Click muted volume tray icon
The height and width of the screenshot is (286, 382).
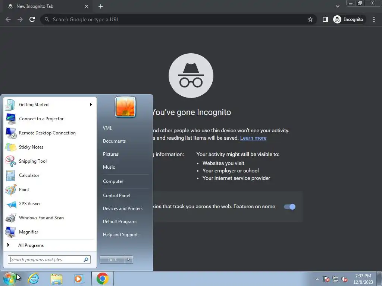point(344,279)
